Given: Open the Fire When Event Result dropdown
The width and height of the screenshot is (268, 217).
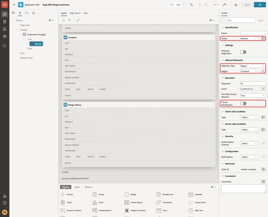Looking at the screenshot, I should (253, 95).
